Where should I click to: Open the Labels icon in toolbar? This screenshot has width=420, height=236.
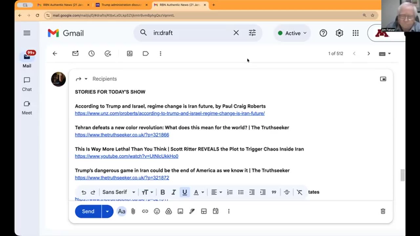coord(146,53)
